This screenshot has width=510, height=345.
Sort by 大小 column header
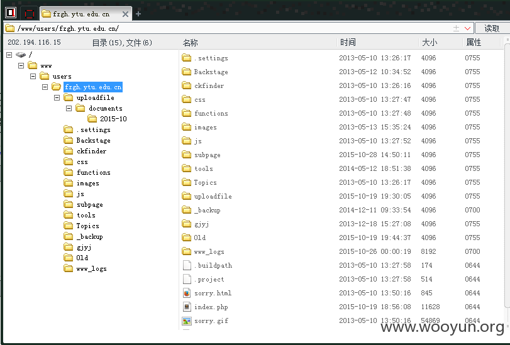pos(430,42)
